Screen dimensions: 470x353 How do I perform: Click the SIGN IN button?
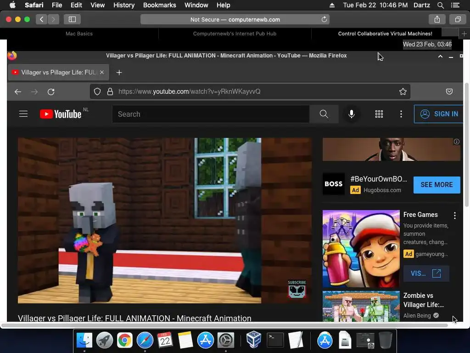(439, 114)
